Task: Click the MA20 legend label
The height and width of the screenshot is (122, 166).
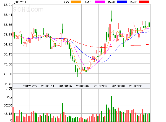Action: pos(111,2)
